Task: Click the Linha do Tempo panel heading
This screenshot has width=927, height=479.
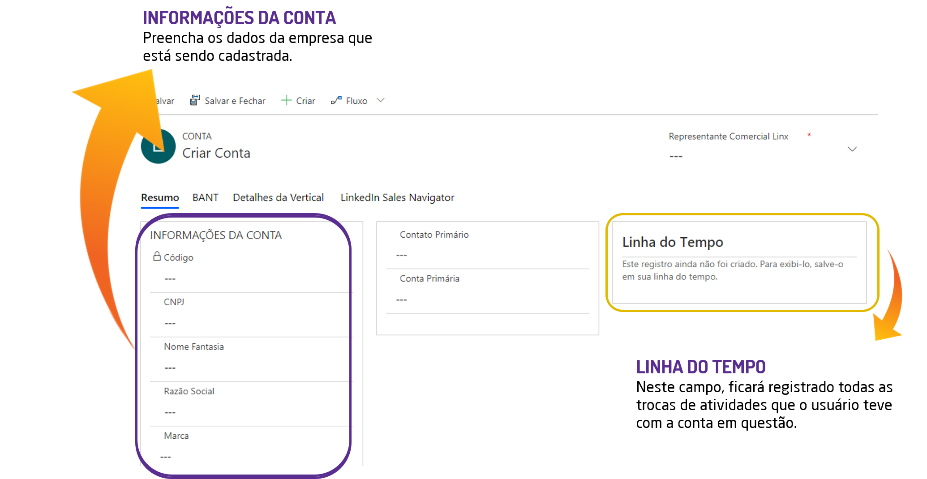Action: coord(672,242)
